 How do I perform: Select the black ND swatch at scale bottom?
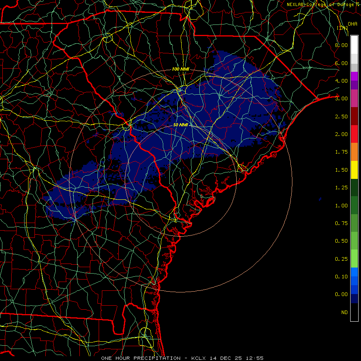coord(354,312)
